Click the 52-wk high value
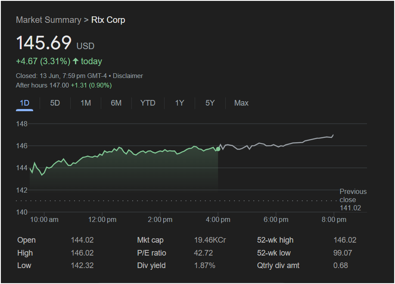 point(345,240)
